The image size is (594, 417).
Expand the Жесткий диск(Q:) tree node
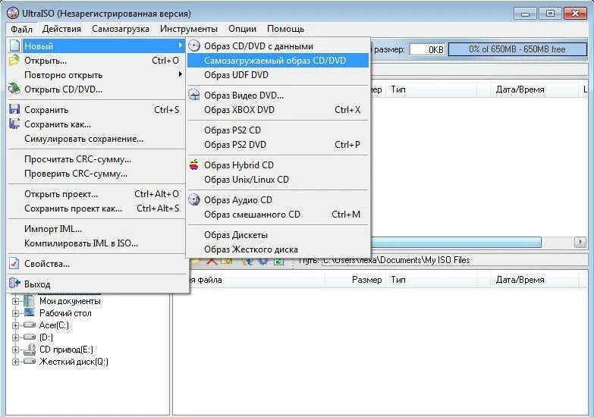click(15, 362)
